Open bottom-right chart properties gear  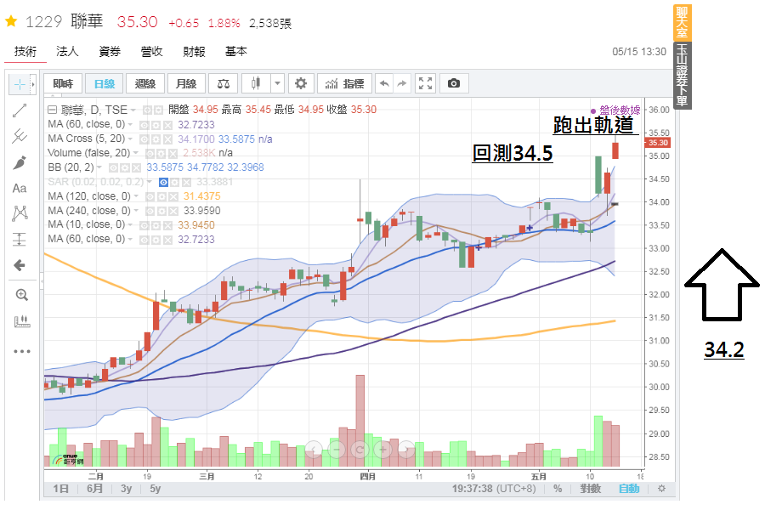[661, 489]
